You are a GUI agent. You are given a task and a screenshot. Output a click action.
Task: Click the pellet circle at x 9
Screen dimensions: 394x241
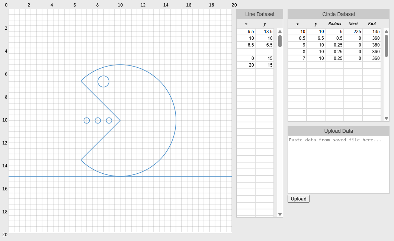109,120
